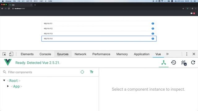Select the fourth highlighted list item text
This screenshot has width=198, height=111.
[x=48, y=39]
